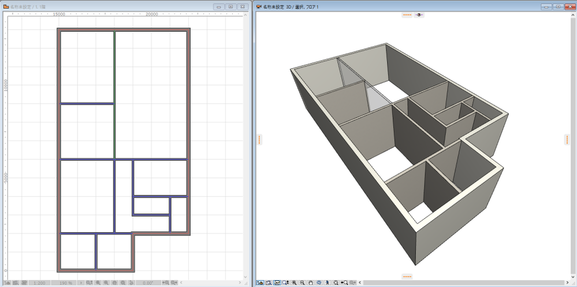The image size is (577, 287).
Task: Expand the arrow popup next to zoom percentage
Action: click(81, 283)
